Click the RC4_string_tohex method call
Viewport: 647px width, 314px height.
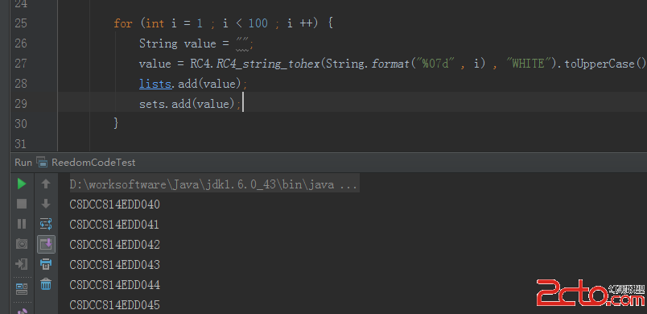[268, 64]
